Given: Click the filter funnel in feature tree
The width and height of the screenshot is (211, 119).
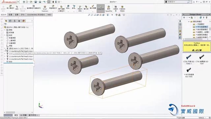Looking at the screenshot, I should (5, 24).
